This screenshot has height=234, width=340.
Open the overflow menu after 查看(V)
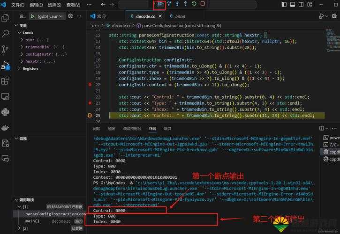point(89,5)
